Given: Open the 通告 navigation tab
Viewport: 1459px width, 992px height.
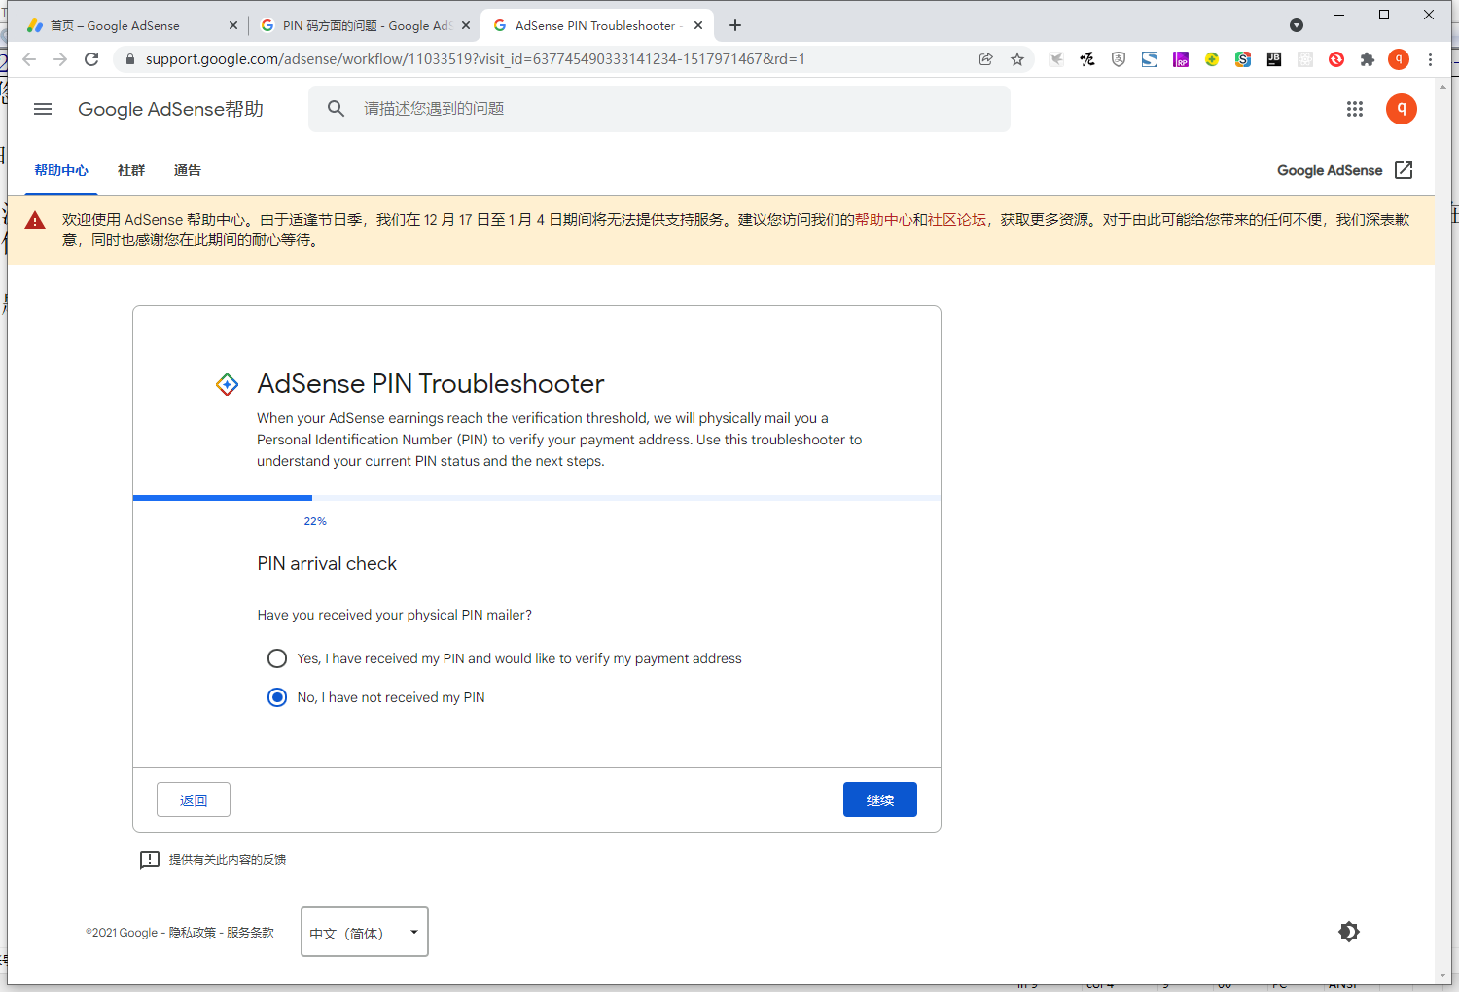Looking at the screenshot, I should 188,171.
